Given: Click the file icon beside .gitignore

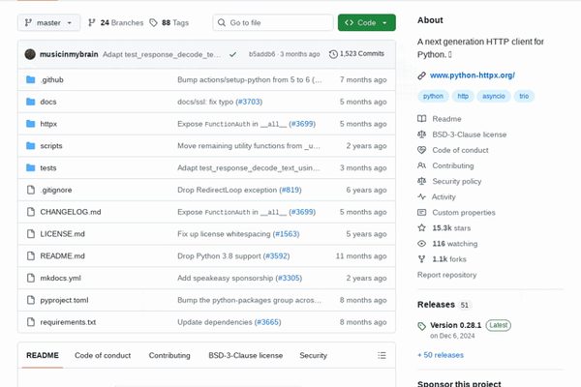Looking at the screenshot, I should click(31, 190).
